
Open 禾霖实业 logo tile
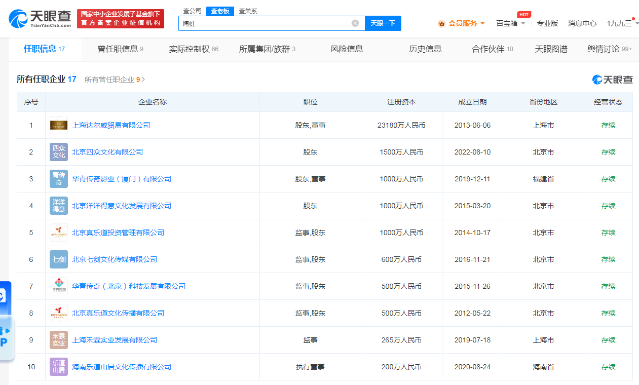pyautogui.click(x=59, y=340)
